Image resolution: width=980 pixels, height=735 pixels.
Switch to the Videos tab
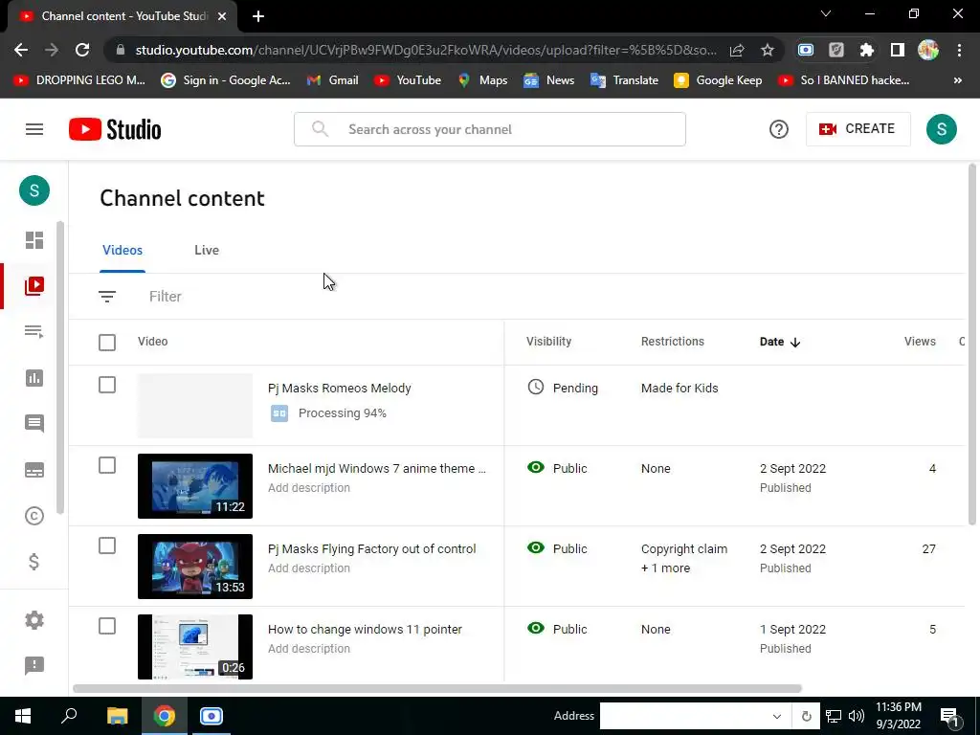122,250
